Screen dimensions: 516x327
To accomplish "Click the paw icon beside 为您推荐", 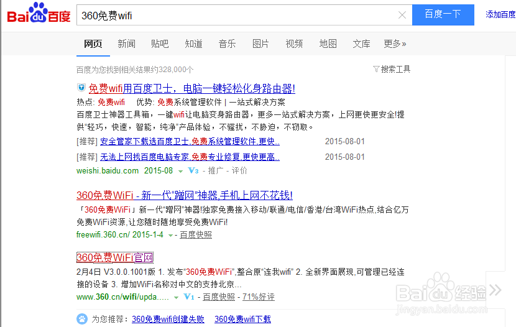I will (82, 319).
